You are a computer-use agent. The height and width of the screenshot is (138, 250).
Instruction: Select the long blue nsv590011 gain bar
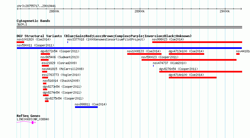pyautogui.click(x=129, y=48)
